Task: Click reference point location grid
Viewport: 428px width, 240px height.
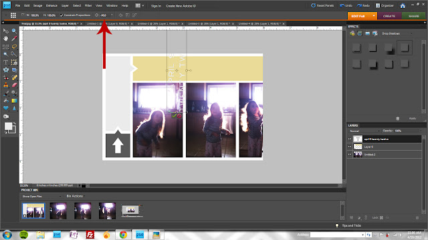Action: pyautogui.click(x=13, y=15)
